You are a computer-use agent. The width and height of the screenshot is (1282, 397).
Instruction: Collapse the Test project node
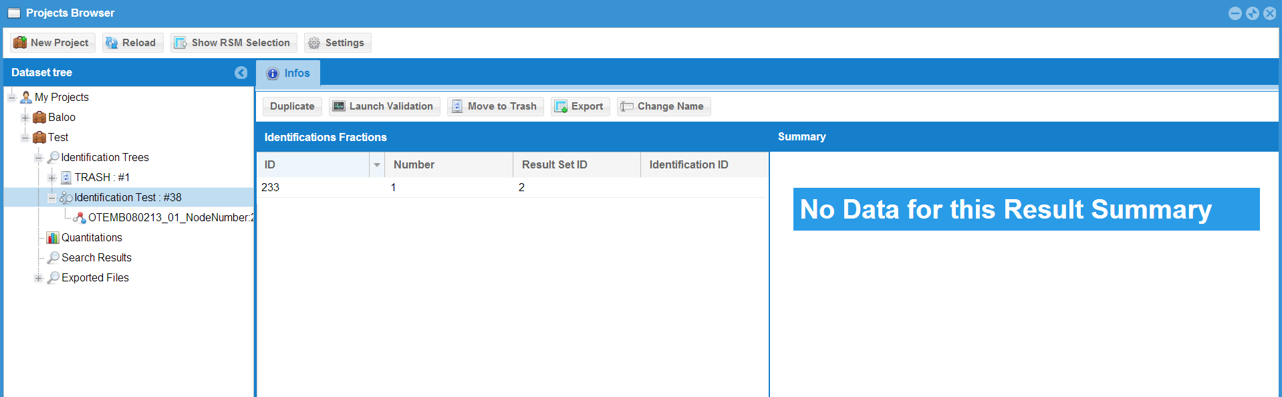[25, 138]
